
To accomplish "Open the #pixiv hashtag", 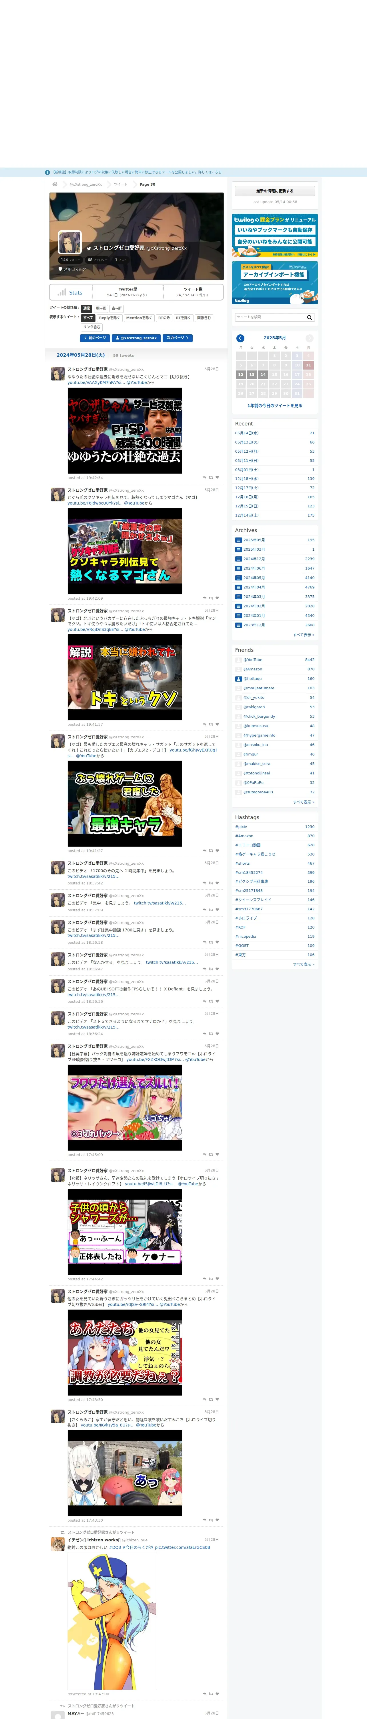I will tap(241, 827).
